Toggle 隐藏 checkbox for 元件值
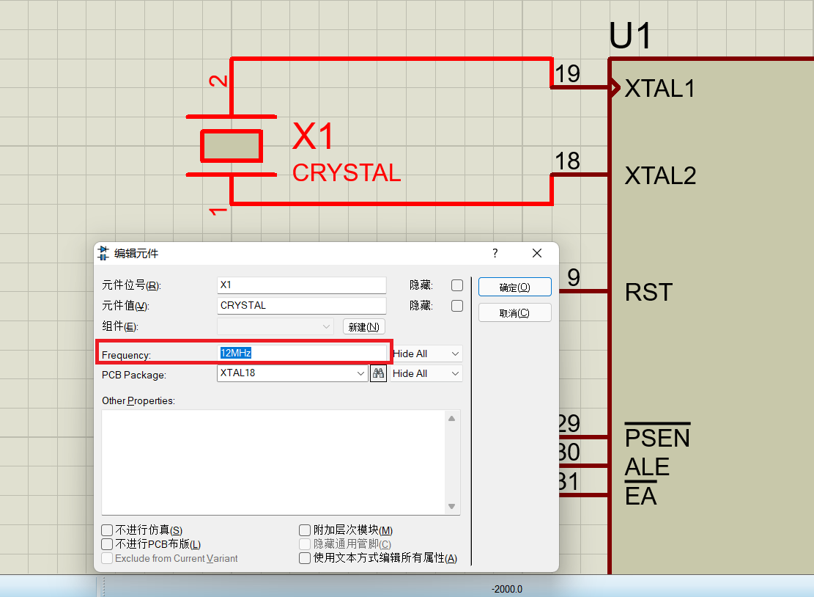Screen dimensions: 814x597 pos(457,306)
